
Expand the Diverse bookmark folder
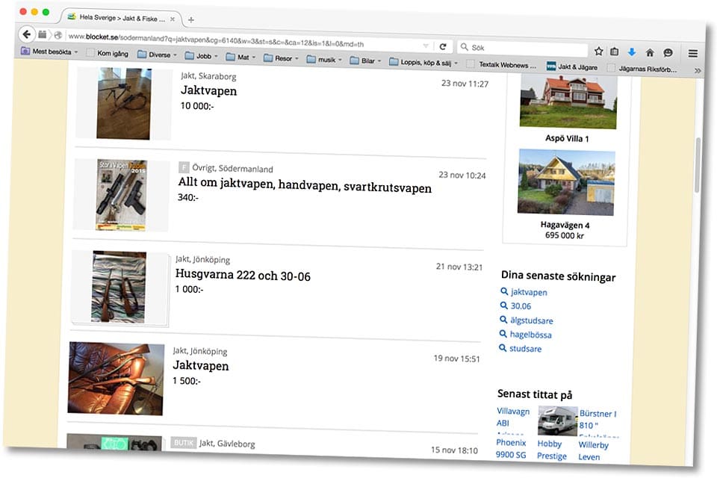pyautogui.click(x=158, y=55)
